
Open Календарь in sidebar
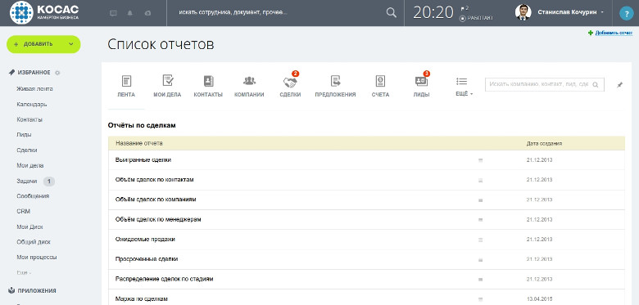32,104
